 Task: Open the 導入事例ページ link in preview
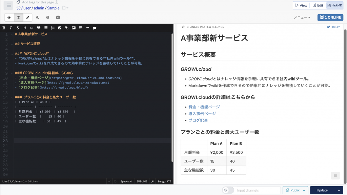pyautogui.click(x=202, y=114)
